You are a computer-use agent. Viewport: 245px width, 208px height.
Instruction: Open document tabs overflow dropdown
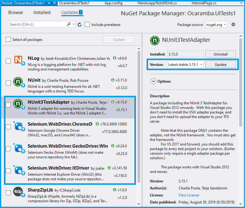241,3
